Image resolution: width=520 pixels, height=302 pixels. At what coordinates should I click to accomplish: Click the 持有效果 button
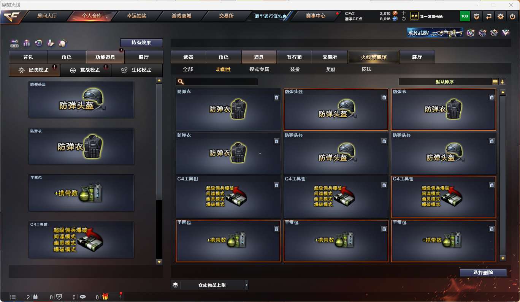(141, 43)
